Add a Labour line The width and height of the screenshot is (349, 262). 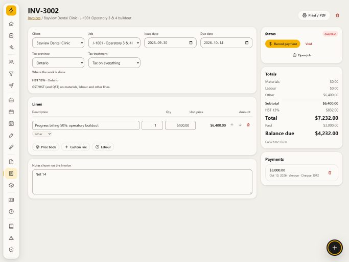click(103, 147)
